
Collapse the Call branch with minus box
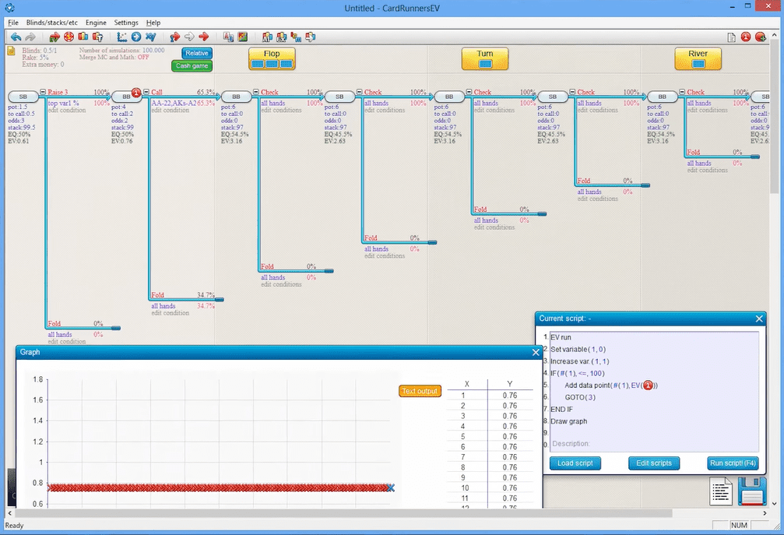pos(146,92)
